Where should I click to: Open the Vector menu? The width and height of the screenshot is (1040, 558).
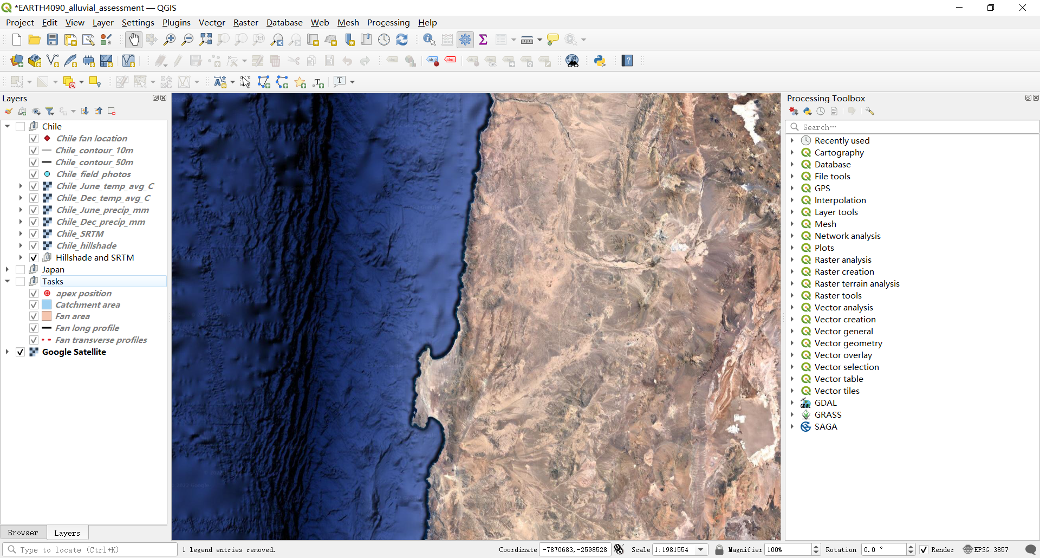click(x=212, y=22)
